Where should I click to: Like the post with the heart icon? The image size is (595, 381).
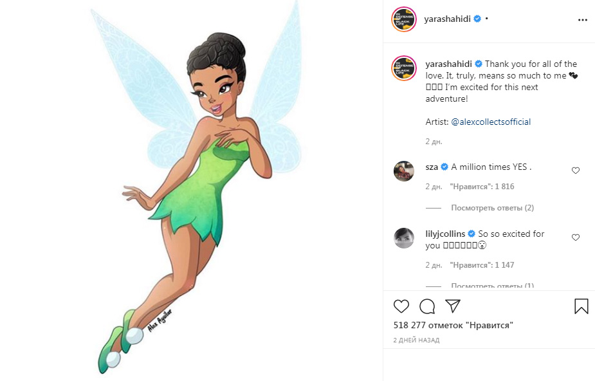(401, 306)
